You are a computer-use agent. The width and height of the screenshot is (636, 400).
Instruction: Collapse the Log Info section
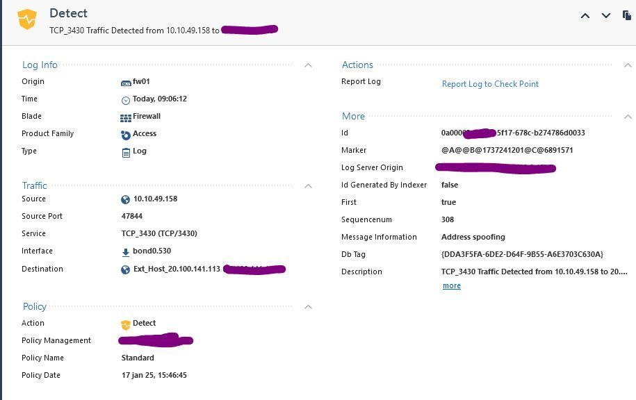pyautogui.click(x=308, y=65)
